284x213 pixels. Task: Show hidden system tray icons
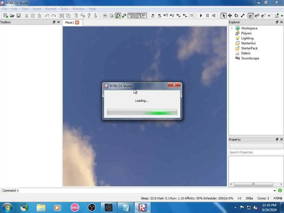pyautogui.click(x=235, y=207)
